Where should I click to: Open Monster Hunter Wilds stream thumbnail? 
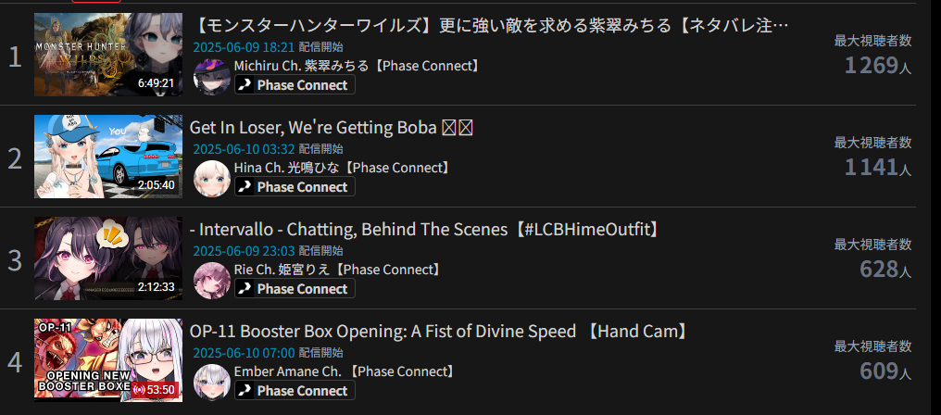108,55
